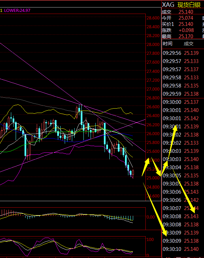This screenshot has width=204, height=258.
Task: Click the 今开 opening price 25.074
Action: click(186, 18)
